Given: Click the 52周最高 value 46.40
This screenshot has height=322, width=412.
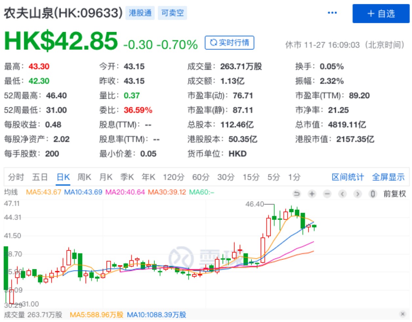Looking at the screenshot, I should click(56, 96).
